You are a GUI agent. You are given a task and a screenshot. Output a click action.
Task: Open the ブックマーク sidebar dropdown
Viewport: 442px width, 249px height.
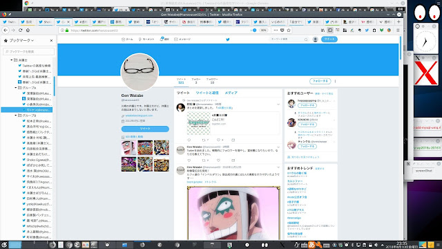pos(21,41)
